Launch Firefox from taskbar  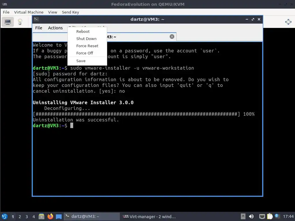click(50, 216)
